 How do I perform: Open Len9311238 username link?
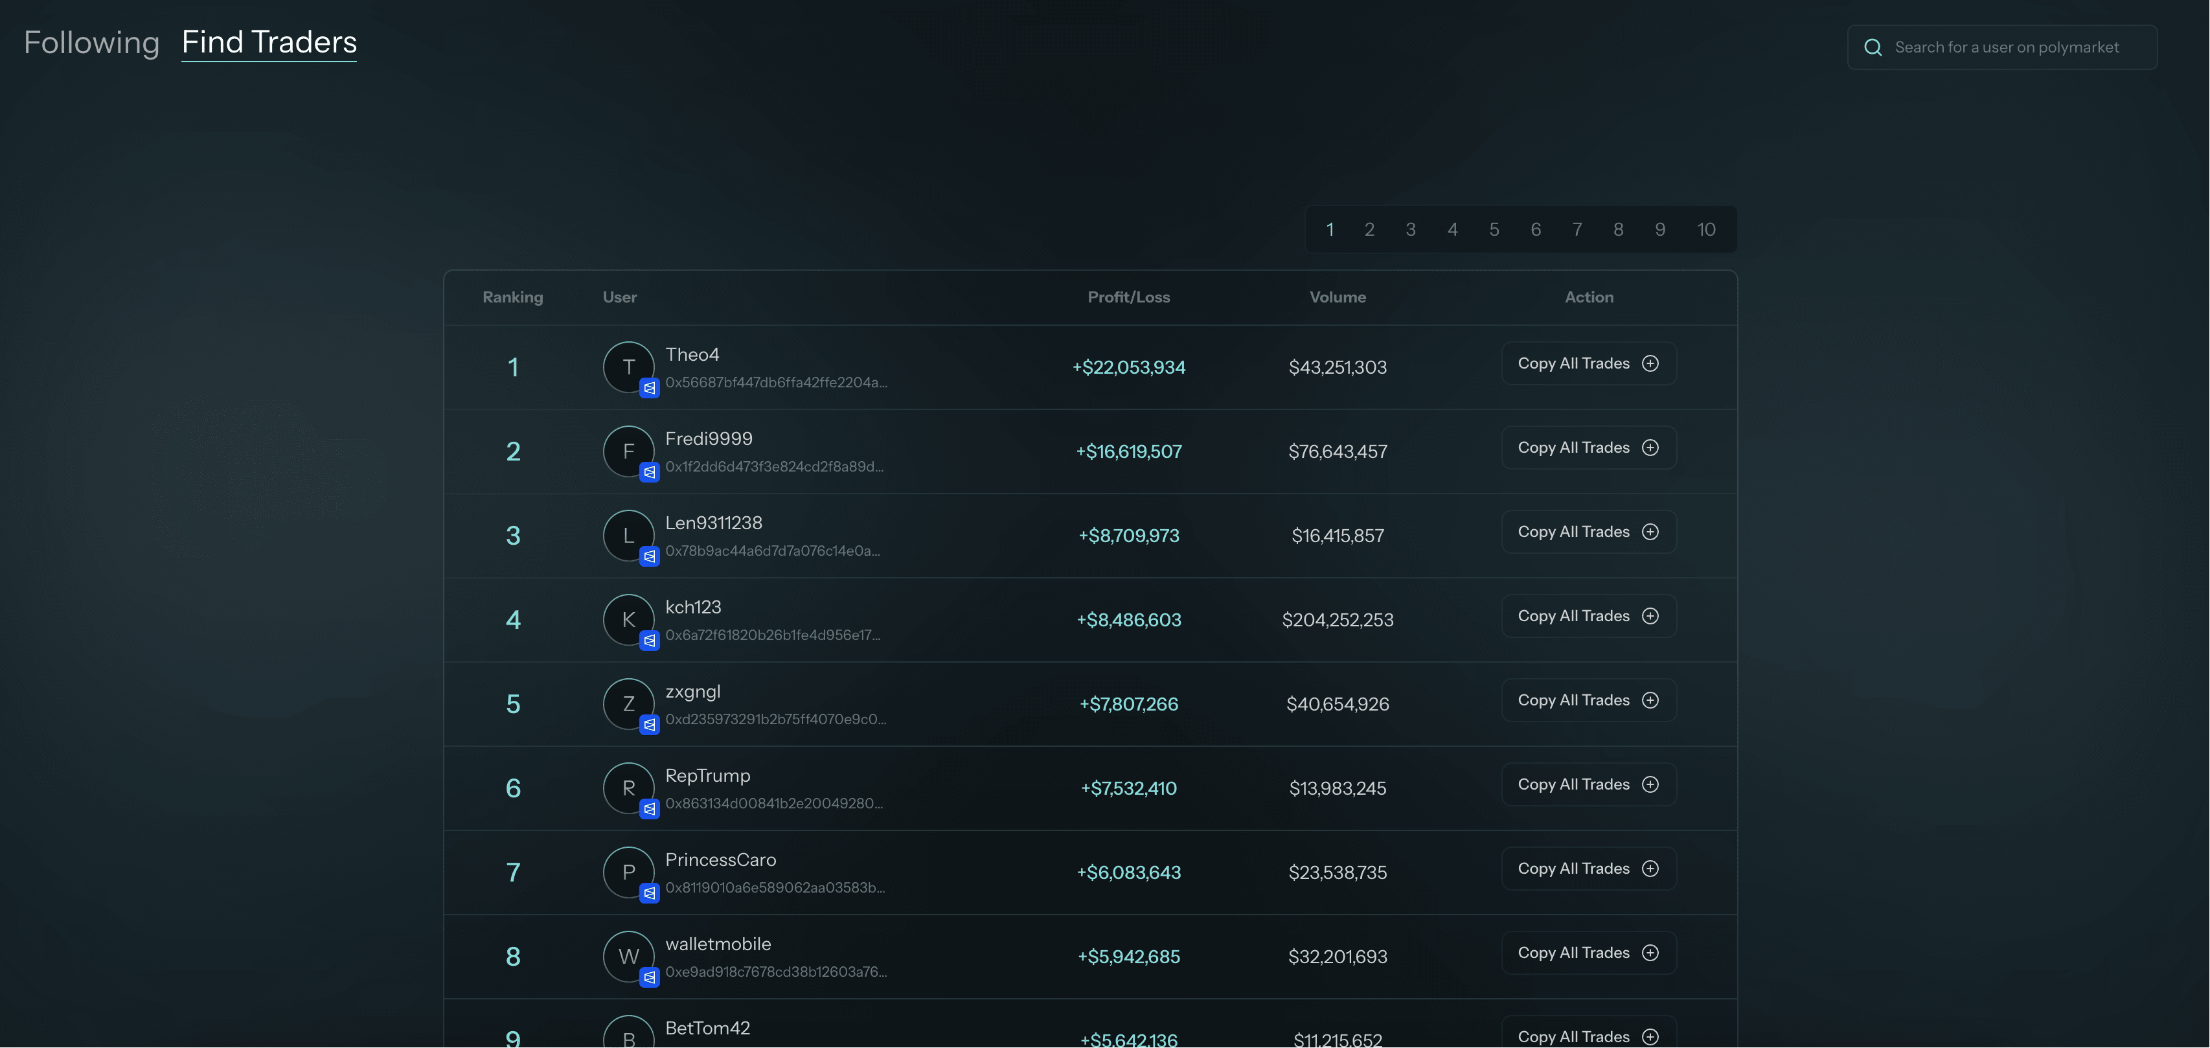713,523
